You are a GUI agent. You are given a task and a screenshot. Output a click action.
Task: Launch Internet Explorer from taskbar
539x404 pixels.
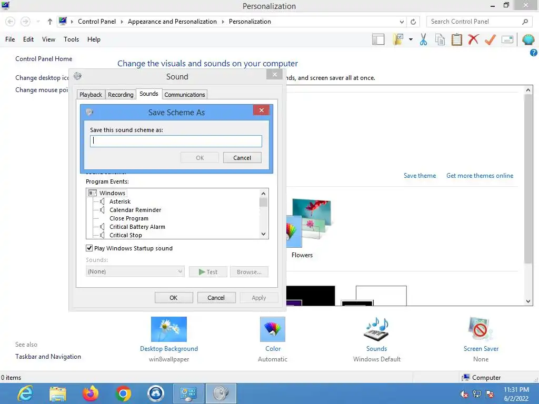[x=25, y=393]
